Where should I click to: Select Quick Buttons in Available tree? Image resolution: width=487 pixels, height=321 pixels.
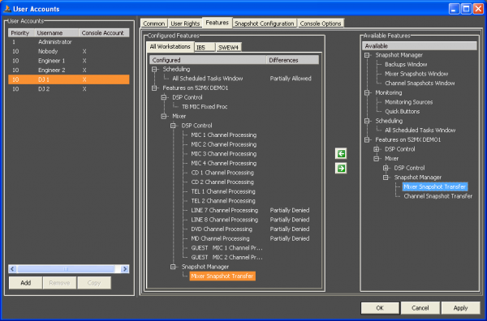(x=403, y=111)
